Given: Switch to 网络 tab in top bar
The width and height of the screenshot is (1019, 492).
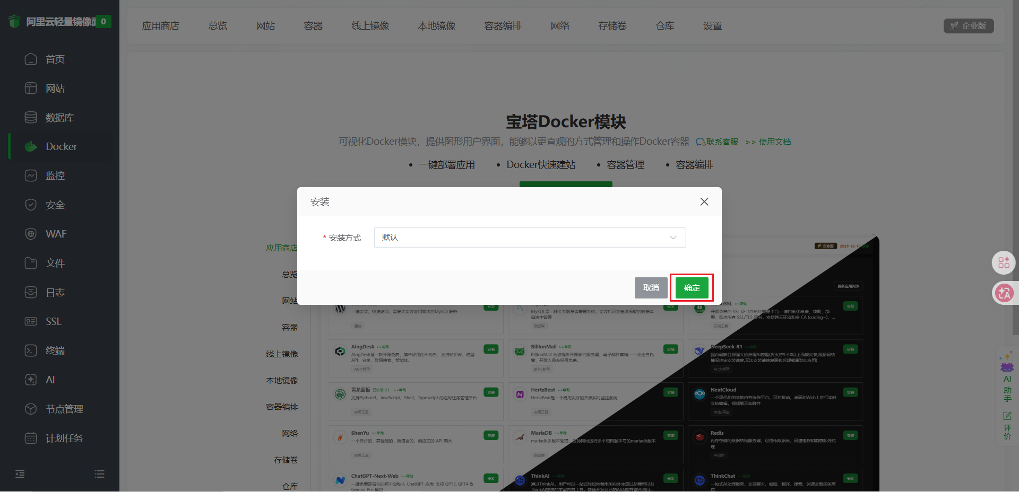Looking at the screenshot, I should pyautogui.click(x=560, y=26).
